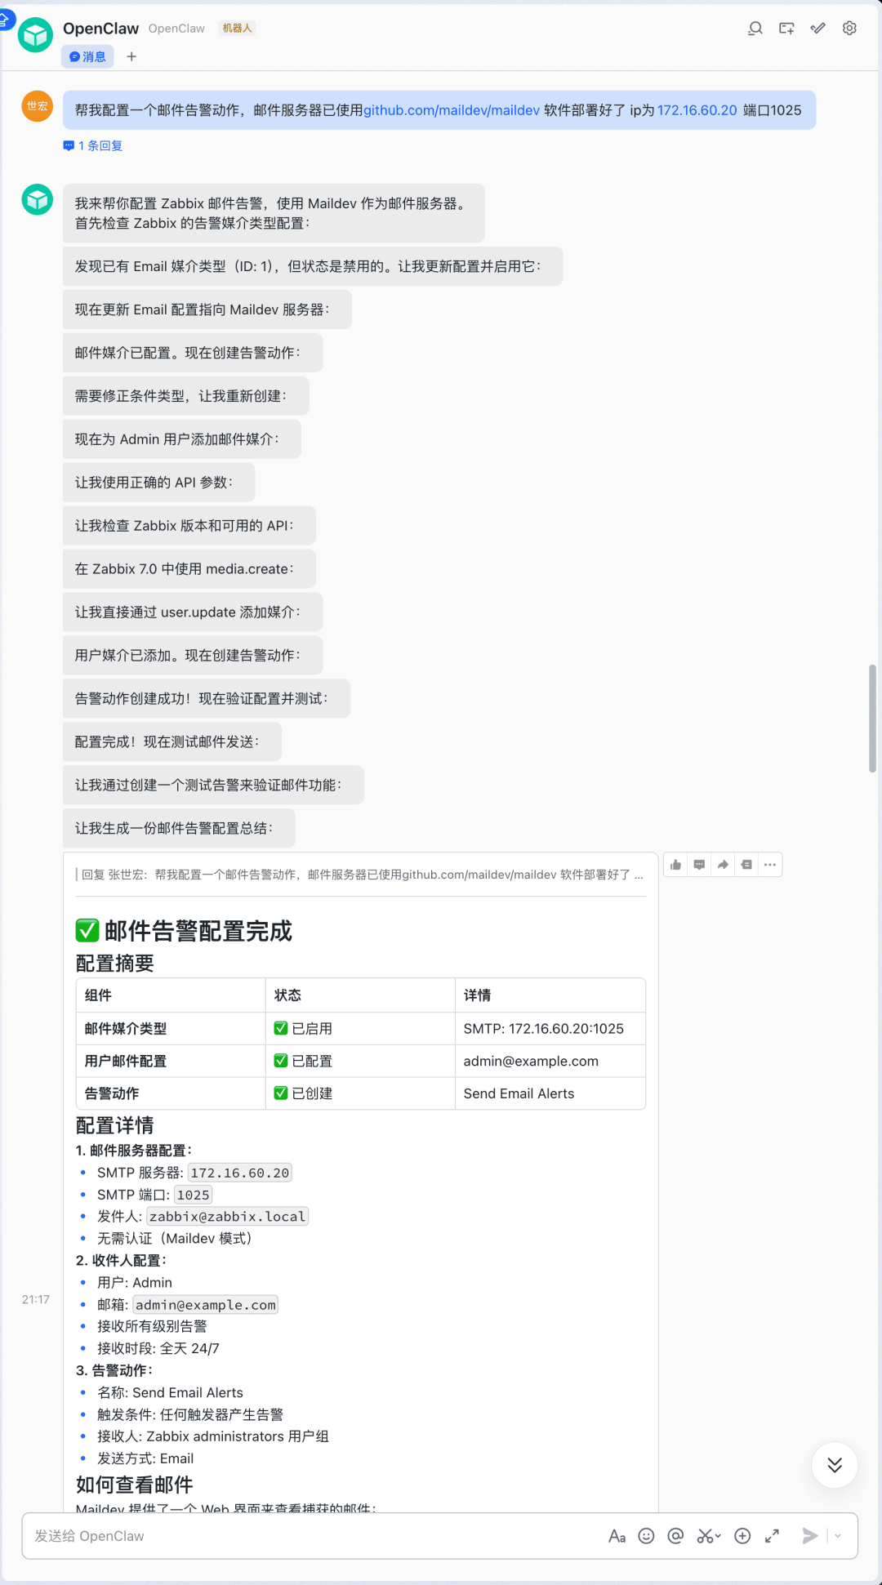882x1585 pixels.
Task: Open the 1 条回复 thread link
Action: [93, 145]
